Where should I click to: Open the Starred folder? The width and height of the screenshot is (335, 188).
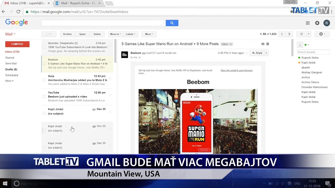[10, 58]
